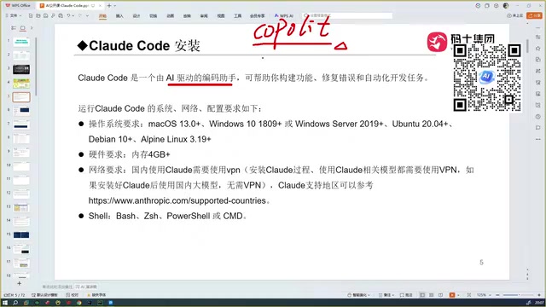The height and width of the screenshot is (307, 546).
Task: Click the notes placeholder below the slide
Action: (x=57, y=287)
